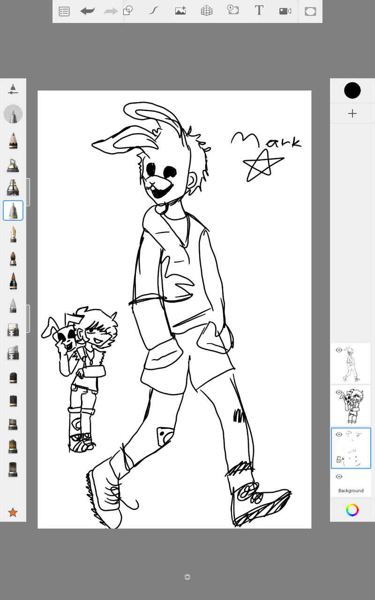The height and width of the screenshot is (600, 375).
Task: Enable the perspective guide grid tool
Action: tap(207, 11)
